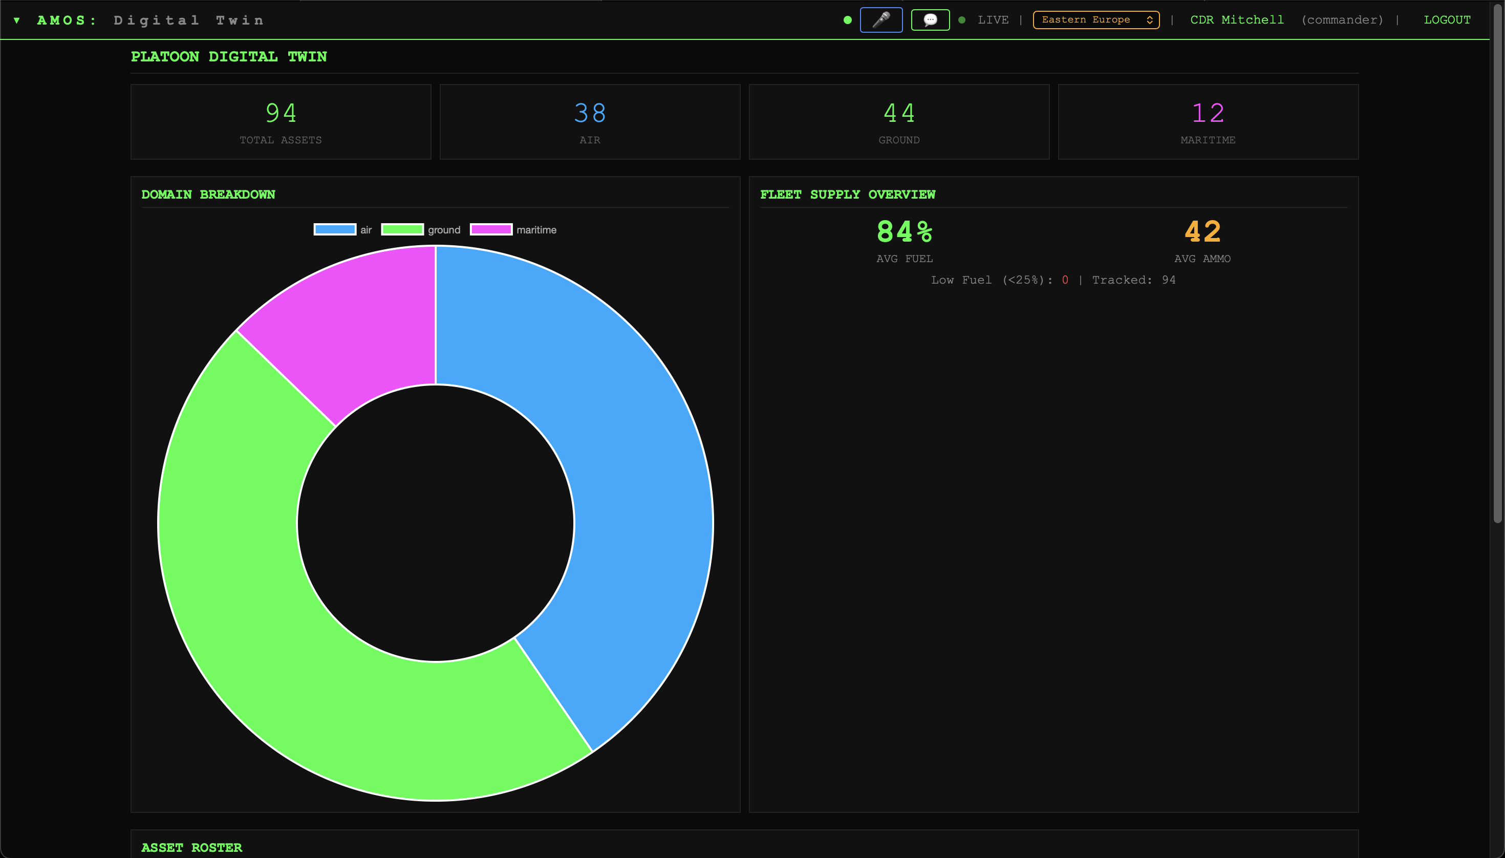Click the DOMAIN BREAKDOWN heading

click(x=208, y=195)
